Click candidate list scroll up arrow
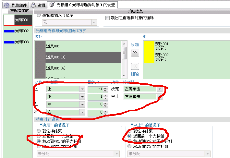230x158 pixels. point(124,43)
